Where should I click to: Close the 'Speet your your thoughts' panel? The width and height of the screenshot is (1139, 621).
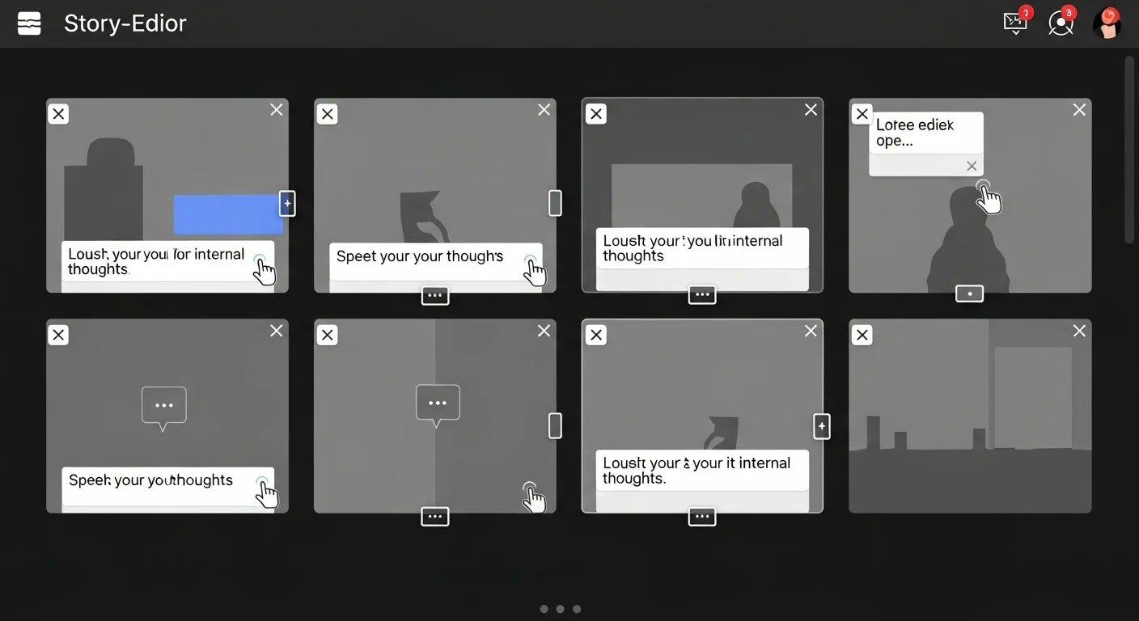coord(544,109)
